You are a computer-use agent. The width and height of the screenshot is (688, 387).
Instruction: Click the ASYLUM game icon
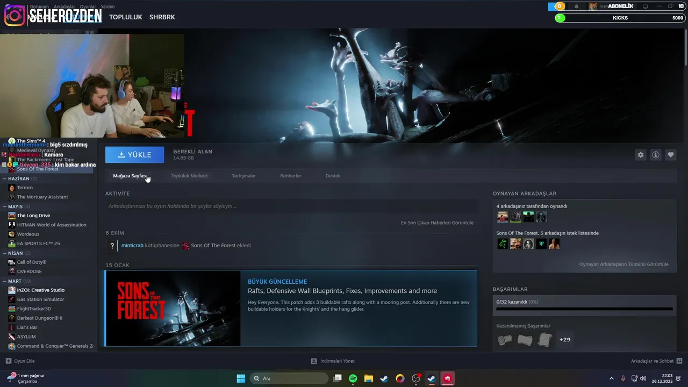pyautogui.click(x=12, y=337)
